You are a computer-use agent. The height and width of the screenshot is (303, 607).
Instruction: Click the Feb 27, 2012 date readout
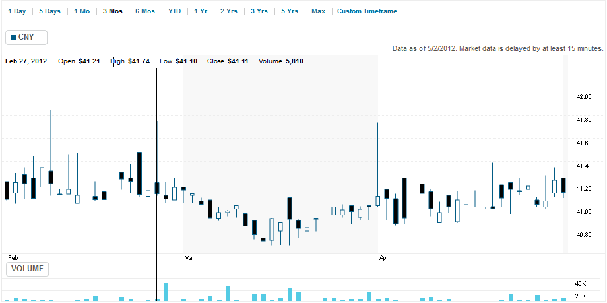[x=26, y=61]
